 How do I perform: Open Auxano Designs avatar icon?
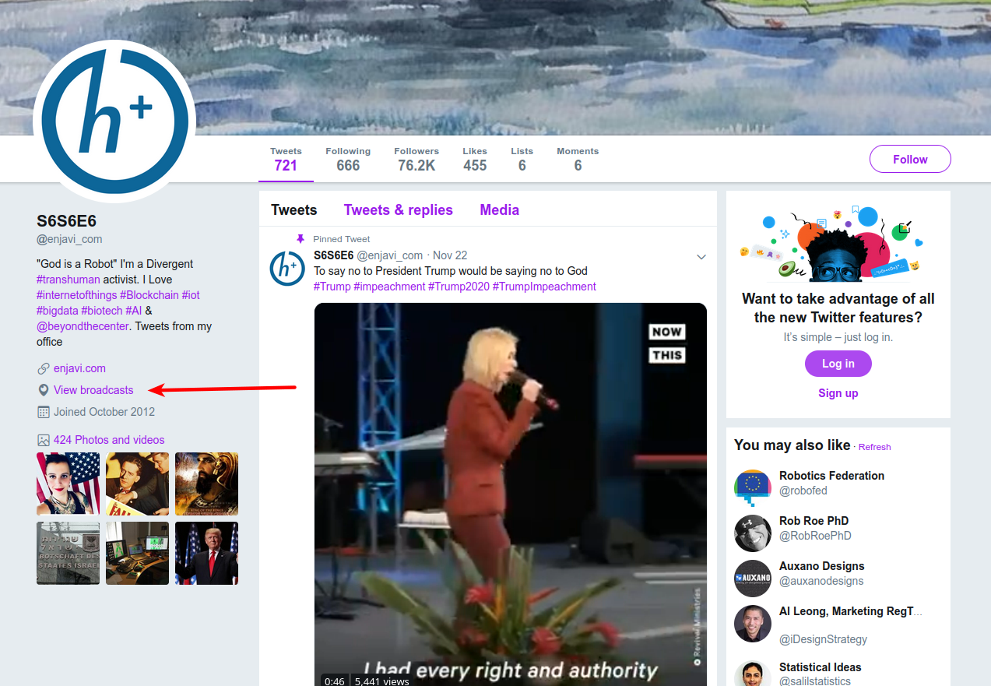(x=752, y=579)
